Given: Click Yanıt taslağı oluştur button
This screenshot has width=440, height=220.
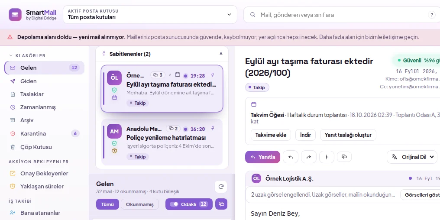Looking at the screenshot, I should (348, 135).
